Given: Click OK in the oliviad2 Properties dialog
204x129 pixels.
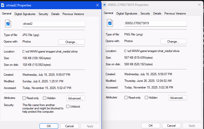Looking at the screenshot, I should (x=49, y=126).
